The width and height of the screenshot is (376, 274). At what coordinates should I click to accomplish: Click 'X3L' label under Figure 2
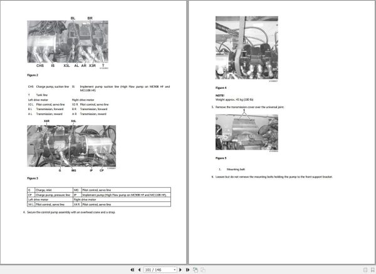click(66, 66)
